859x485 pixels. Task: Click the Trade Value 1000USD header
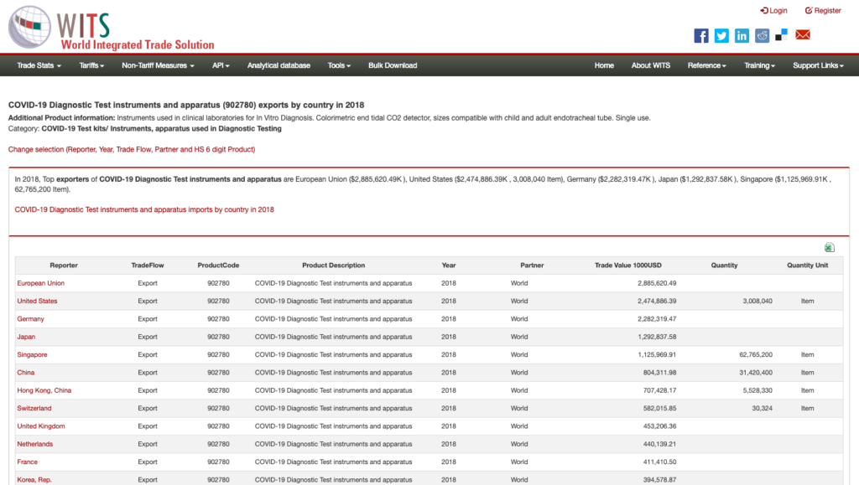[x=627, y=266]
